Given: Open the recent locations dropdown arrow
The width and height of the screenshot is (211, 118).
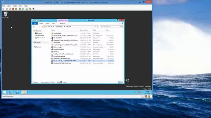Looking at the screenshot, I should tap(40, 27).
